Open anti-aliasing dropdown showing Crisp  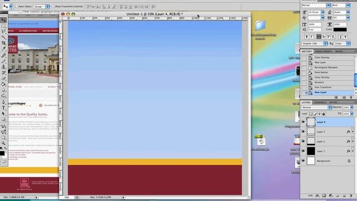pyautogui.click(x=342, y=44)
